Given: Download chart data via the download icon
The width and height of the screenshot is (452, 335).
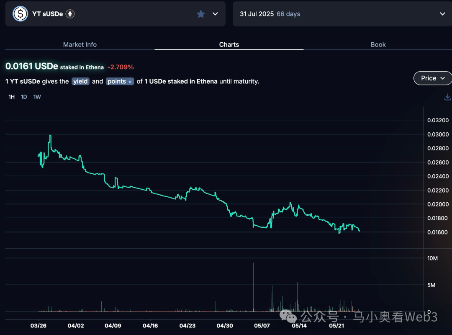Looking at the screenshot, I should 447,97.
